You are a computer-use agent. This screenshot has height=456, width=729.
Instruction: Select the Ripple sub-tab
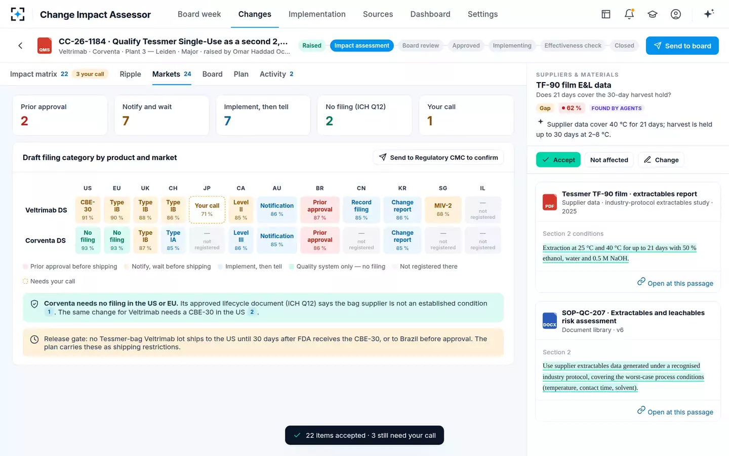[130, 74]
